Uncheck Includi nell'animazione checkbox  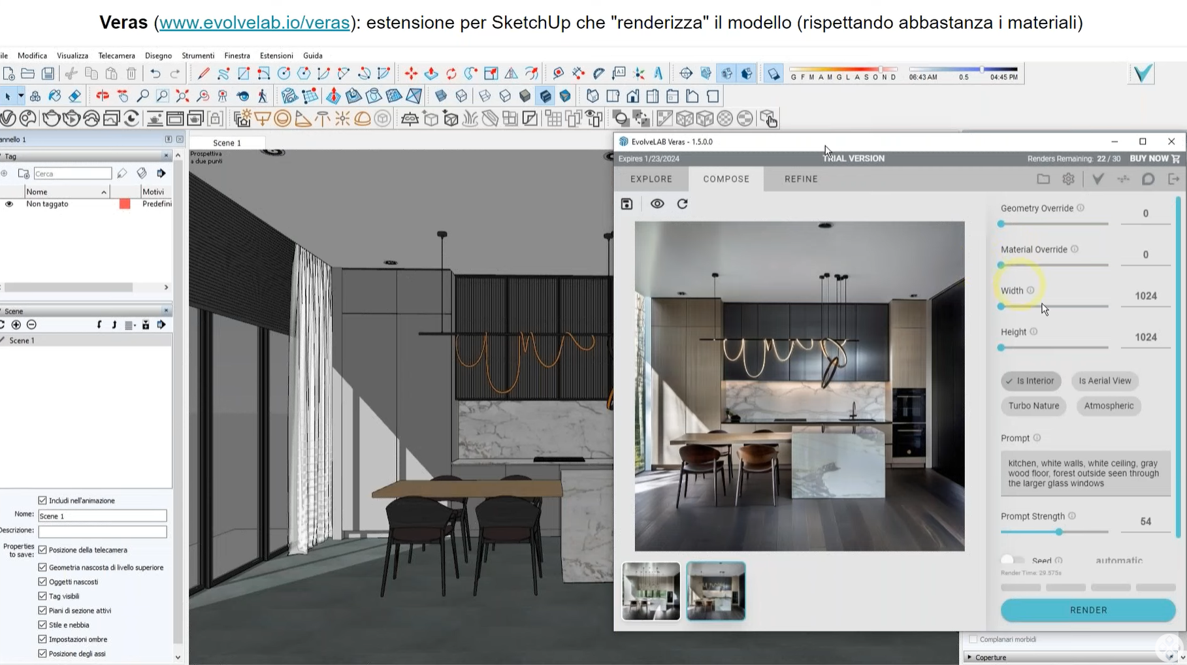(42, 500)
